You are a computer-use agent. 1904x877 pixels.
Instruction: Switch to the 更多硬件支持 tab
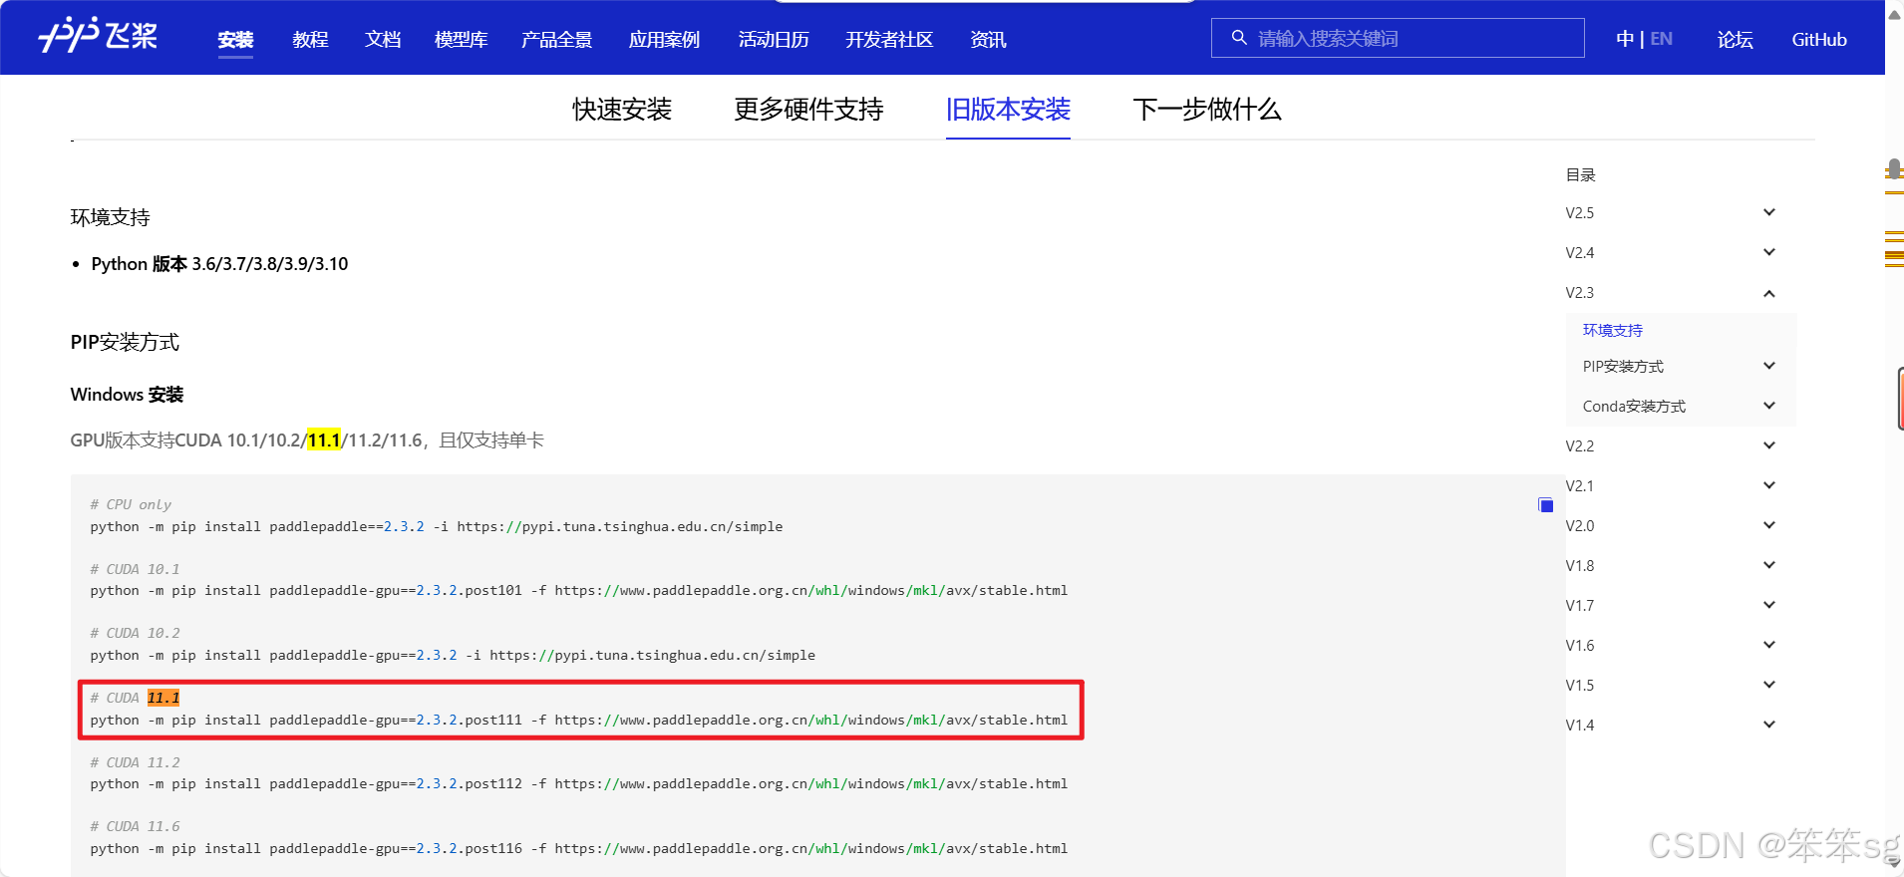[808, 109]
